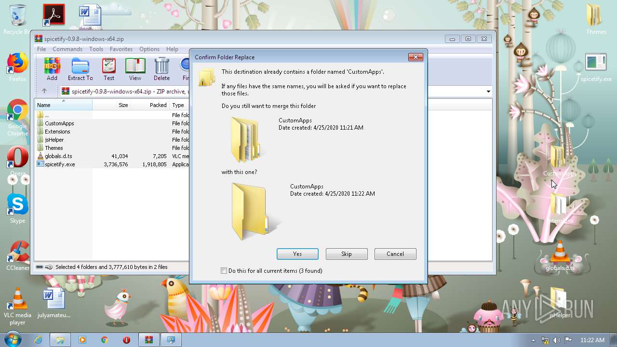Click the volume icon in system tray
Screen dimensions: 617x347
pyautogui.click(x=557, y=340)
